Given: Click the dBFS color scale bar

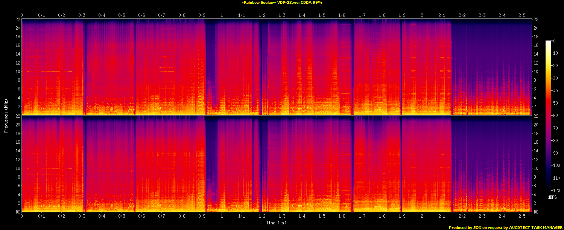Looking at the screenshot, I should coord(548,115).
